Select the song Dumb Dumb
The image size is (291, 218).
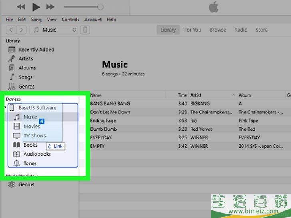pos(104,129)
